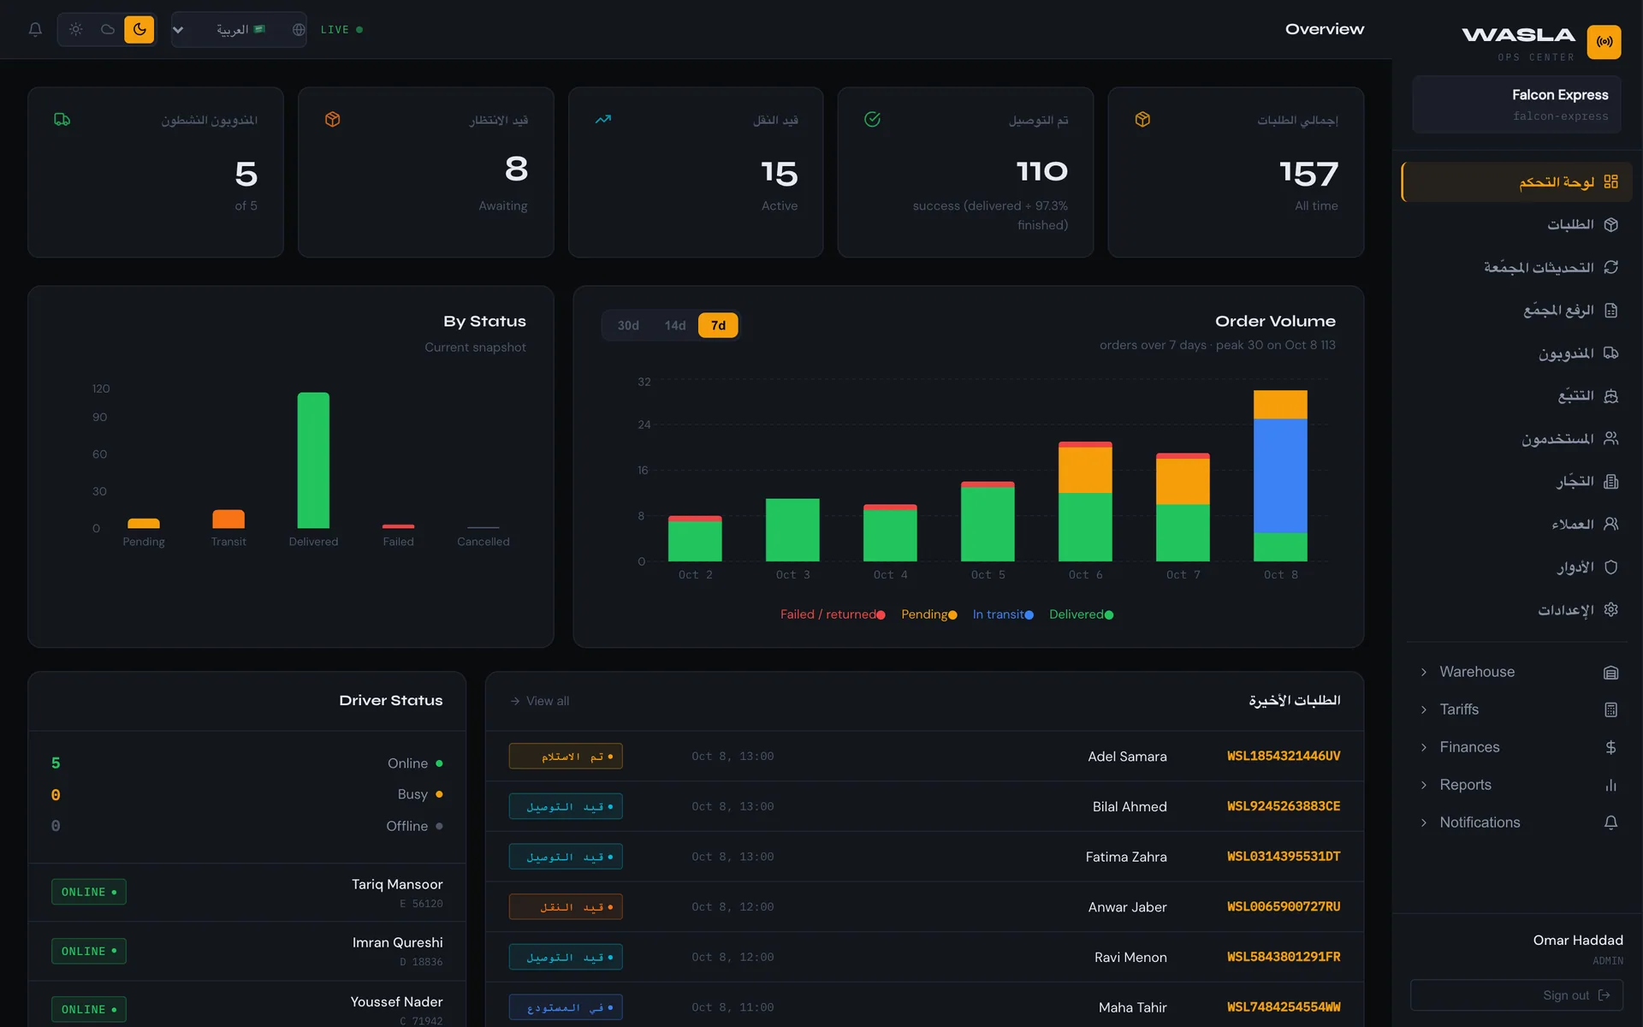This screenshot has height=1027, width=1643.
Task: Toggle the Pending legend item
Action: (928, 614)
